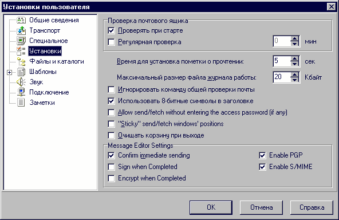
Task: Open the Подключение network icon
Action: point(21,92)
